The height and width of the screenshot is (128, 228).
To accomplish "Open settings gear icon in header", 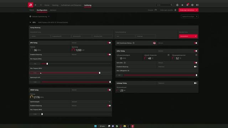I will pyautogui.click(x=192, y=5).
